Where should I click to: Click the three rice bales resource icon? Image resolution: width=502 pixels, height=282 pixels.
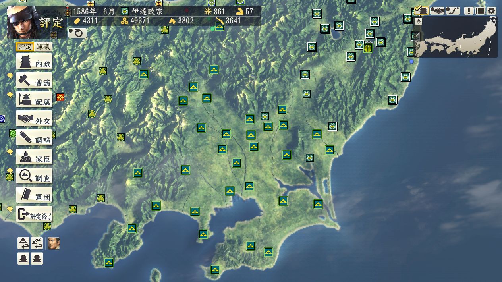124,20
